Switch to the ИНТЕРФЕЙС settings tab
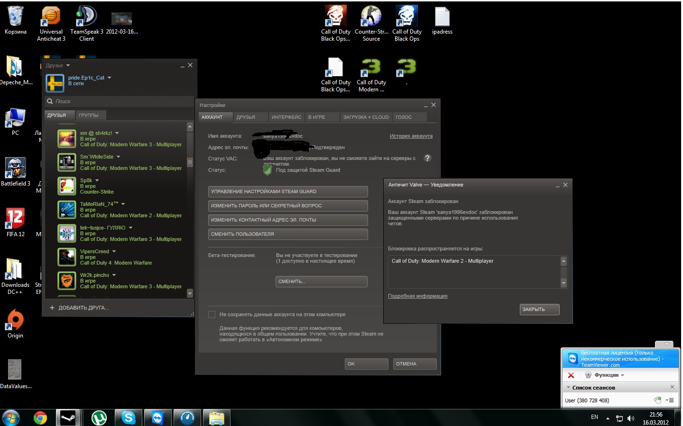 tap(286, 117)
